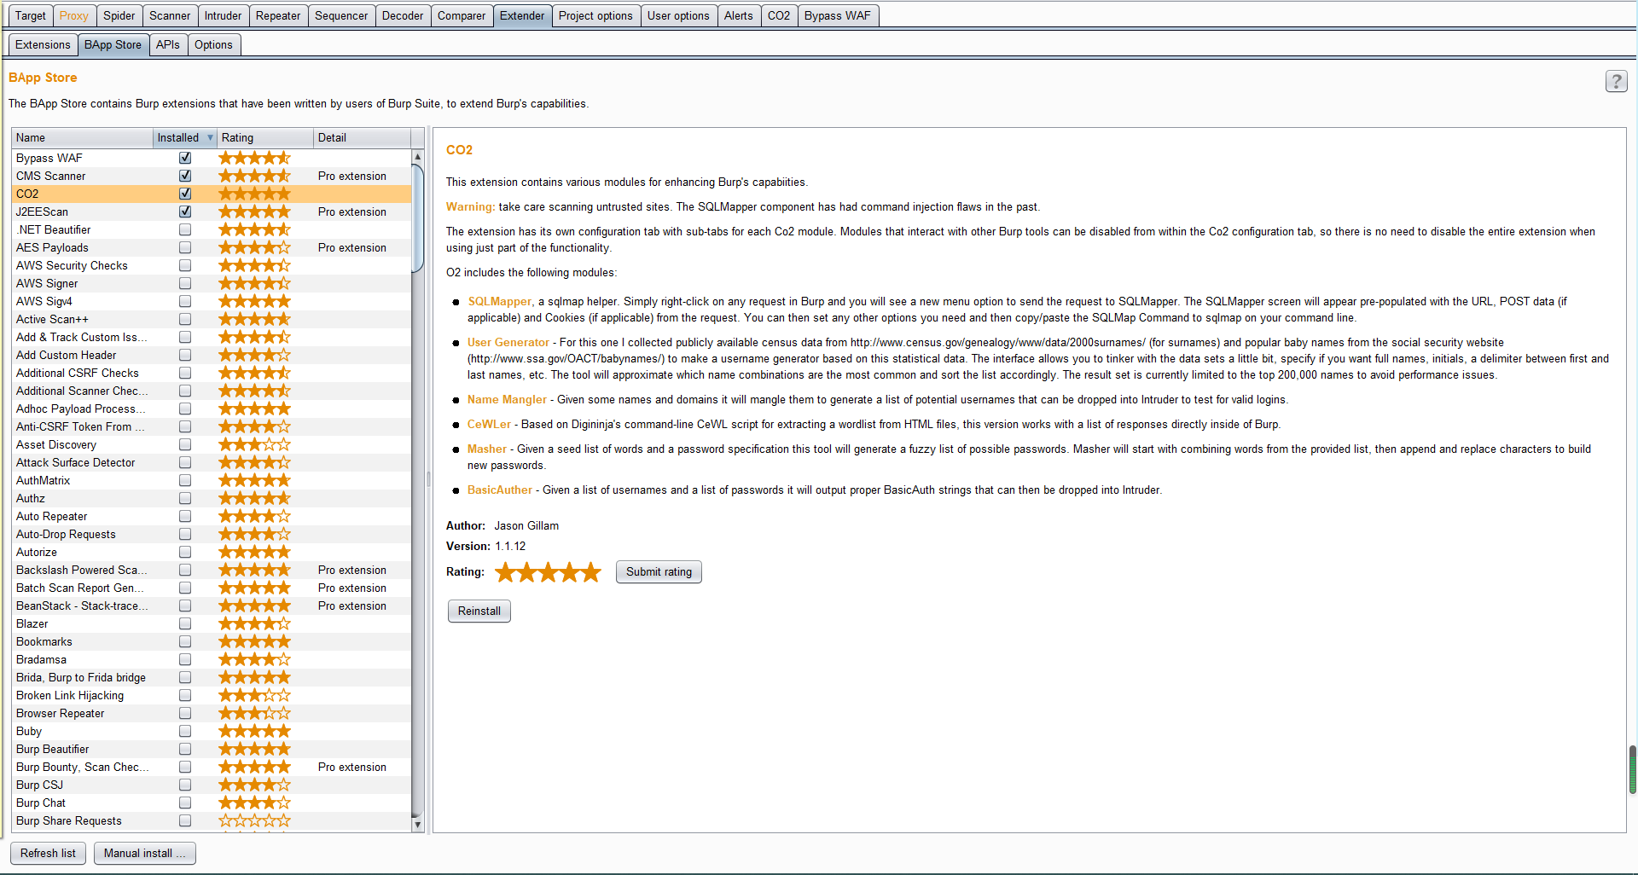Check the AES Payloads installed checkbox

185,247
